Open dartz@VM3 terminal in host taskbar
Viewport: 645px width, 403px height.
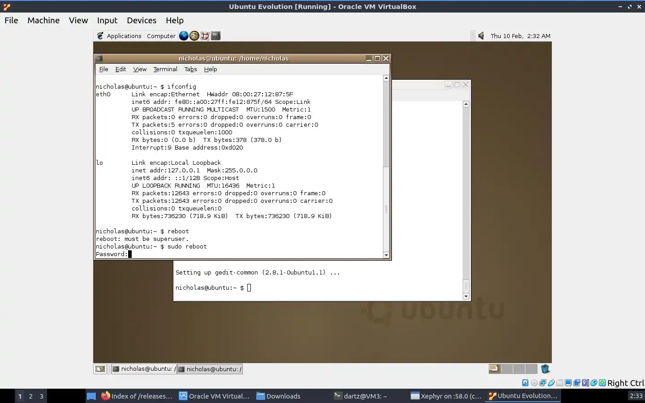360,396
